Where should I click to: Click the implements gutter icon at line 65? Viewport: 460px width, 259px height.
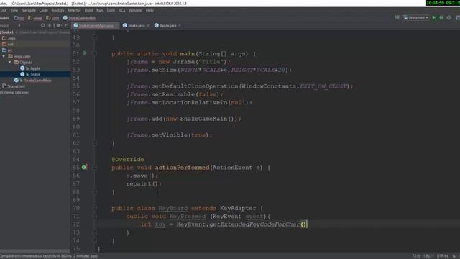84,167
